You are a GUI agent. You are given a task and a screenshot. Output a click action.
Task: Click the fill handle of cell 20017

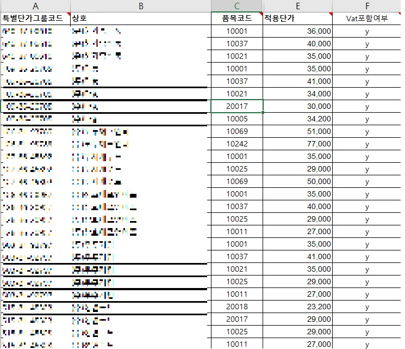tap(263, 112)
